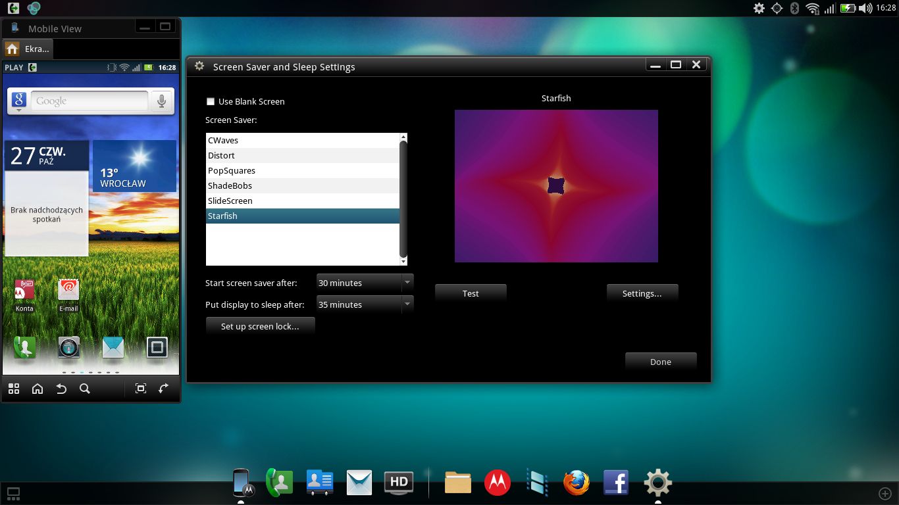
Task: Open Firefox from the dock
Action: (577, 483)
